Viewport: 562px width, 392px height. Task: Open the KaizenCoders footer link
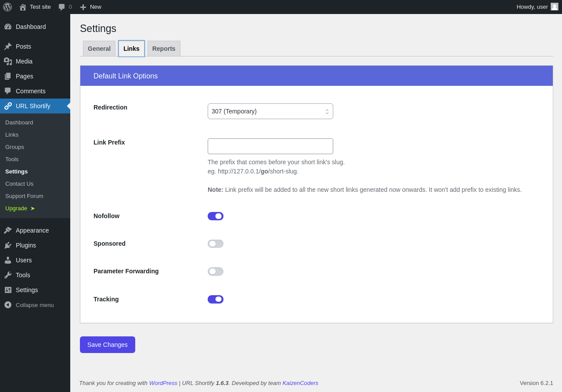[300, 383]
